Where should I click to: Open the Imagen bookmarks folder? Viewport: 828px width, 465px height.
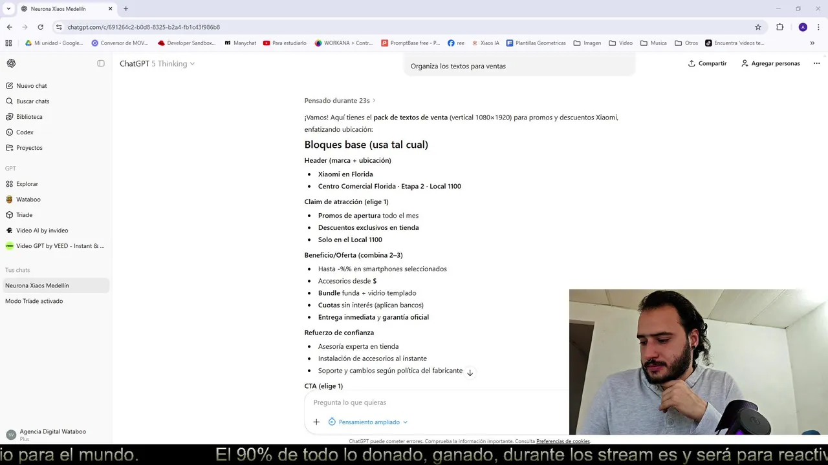(x=587, y=43)
